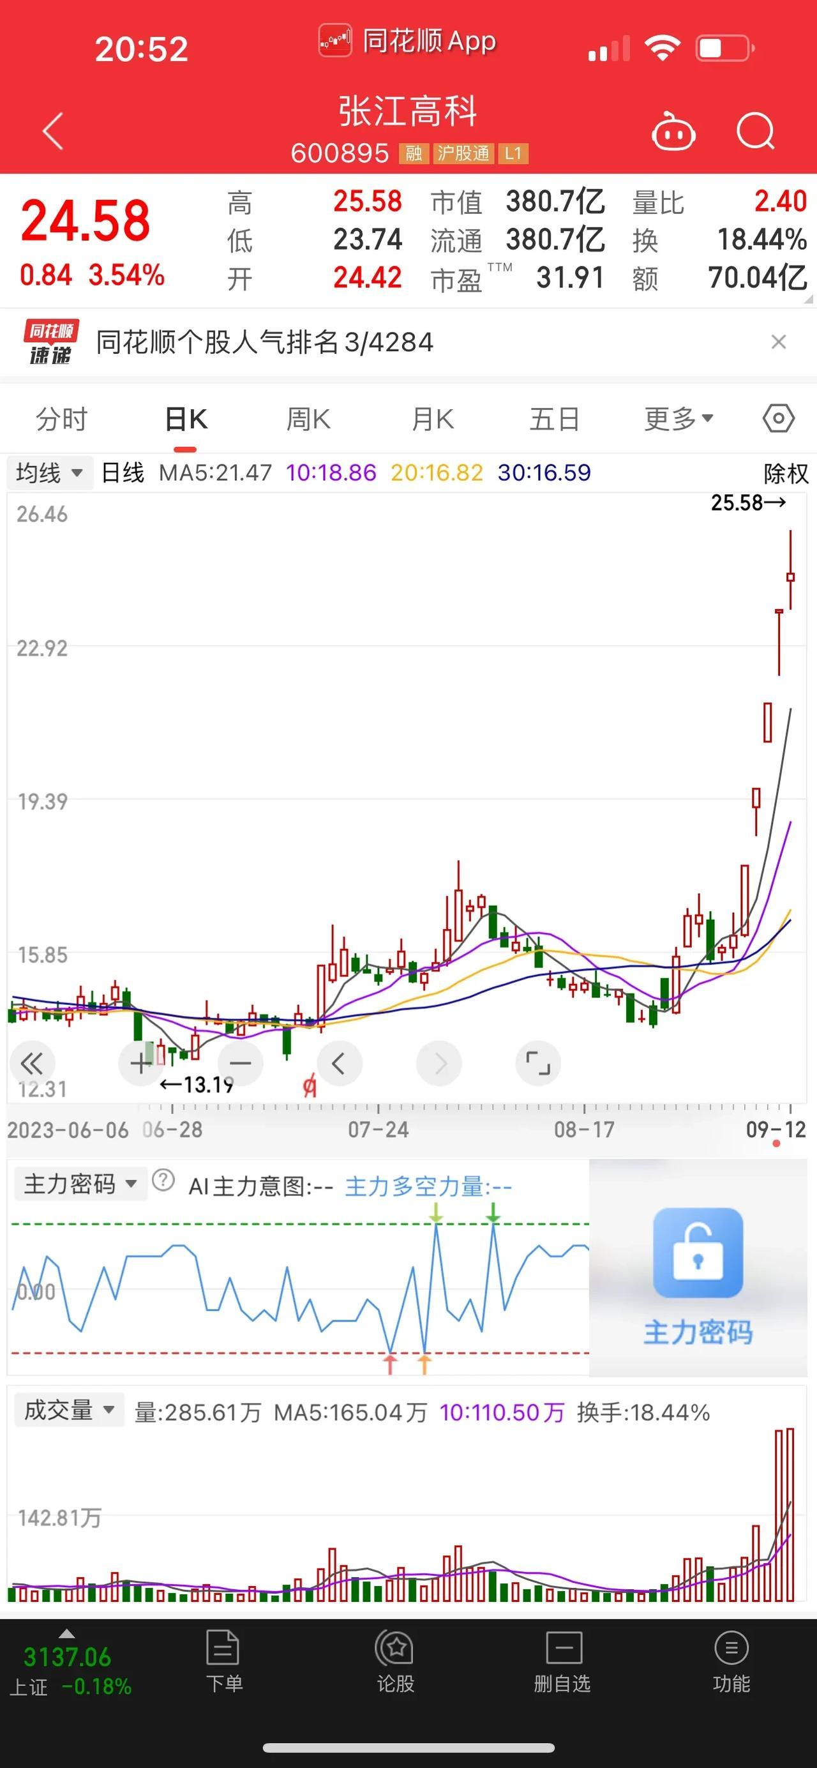
Task: Tap the 沪股通 tag
Action: coord(464,153)
